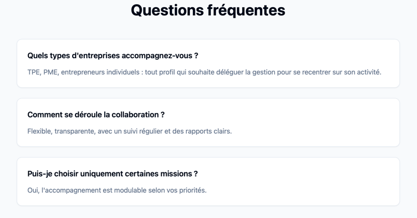
Task: Click the answer "Flexible, transparente, avec un suivi régulier"
Action: point(129,131)
